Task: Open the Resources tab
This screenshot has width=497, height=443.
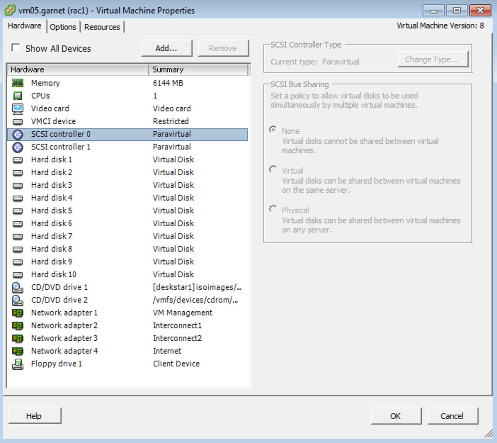Action: (102, 26)
